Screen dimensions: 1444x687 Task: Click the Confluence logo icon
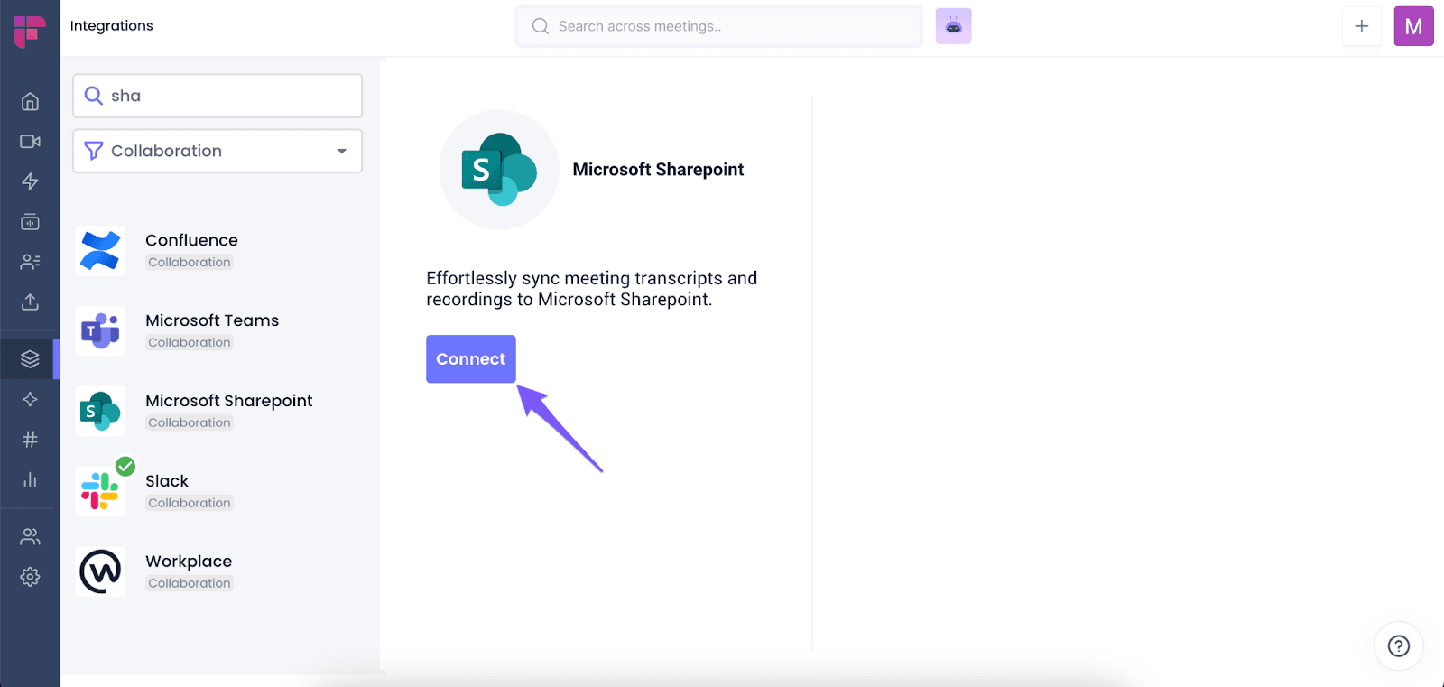(x=100, y=250)
